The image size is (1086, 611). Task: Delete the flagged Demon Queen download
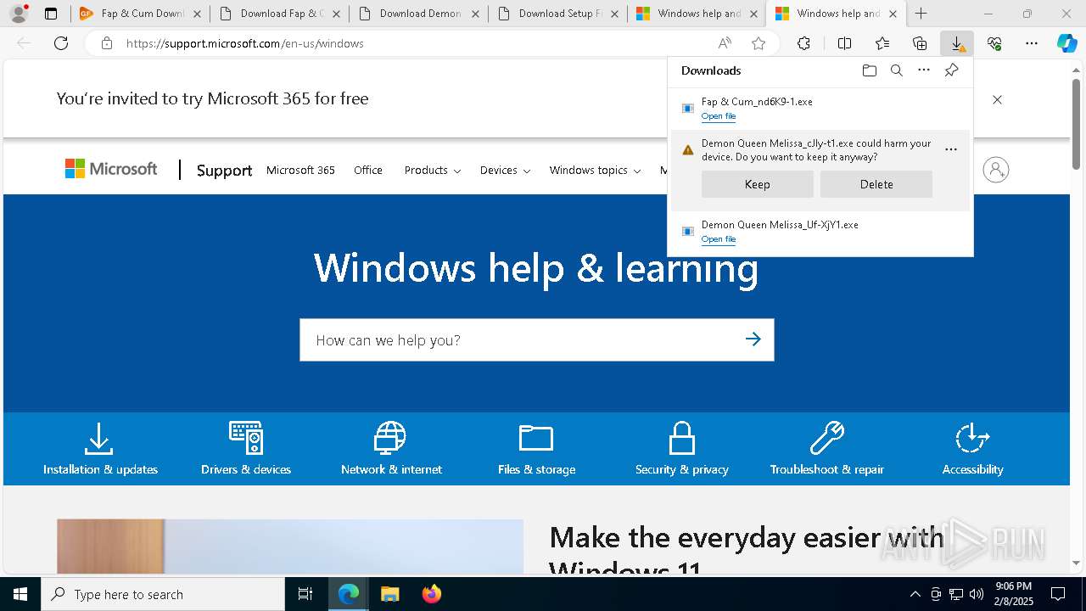(876, 184)
